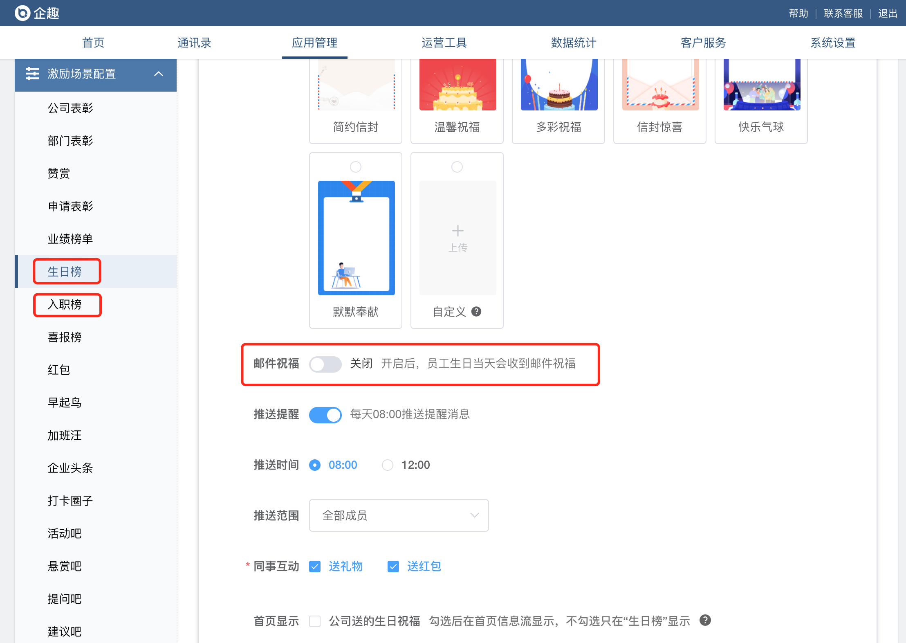Click the 帮助 link in header

tap(798, 13)
